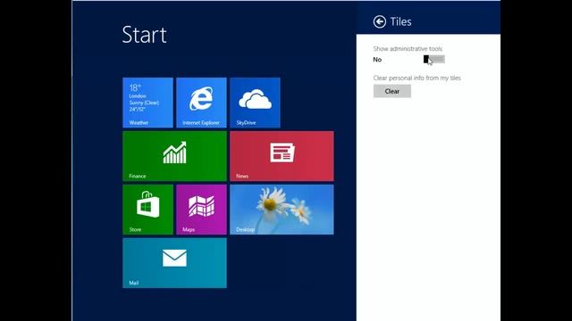Image resolution: width=572 pixels, height=321 pixels.
Task: Open the Mail tile
Action: coord(175,263)
